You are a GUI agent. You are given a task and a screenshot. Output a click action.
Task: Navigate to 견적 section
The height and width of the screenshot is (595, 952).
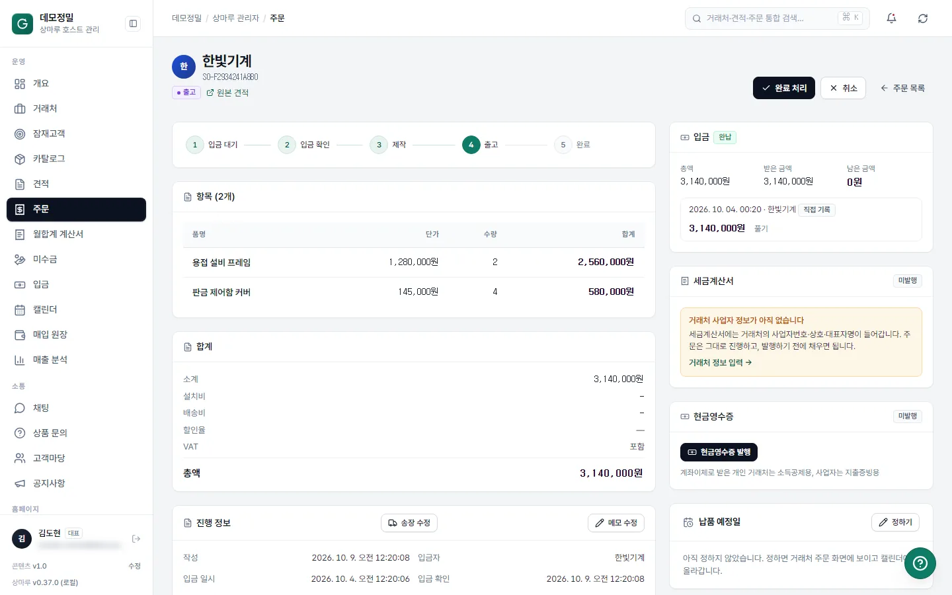point(76,184)
